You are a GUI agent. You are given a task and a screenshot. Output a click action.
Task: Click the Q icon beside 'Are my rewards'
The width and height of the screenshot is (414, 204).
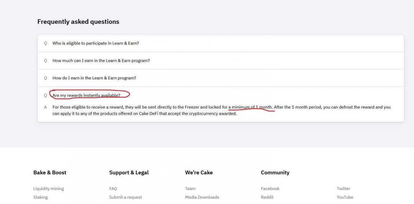(45, 95)
